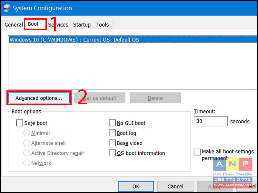The width and height of the screenshot is (258, 193).
Task: Choose the Alternate shell radio option
Action: pos(26,143)
